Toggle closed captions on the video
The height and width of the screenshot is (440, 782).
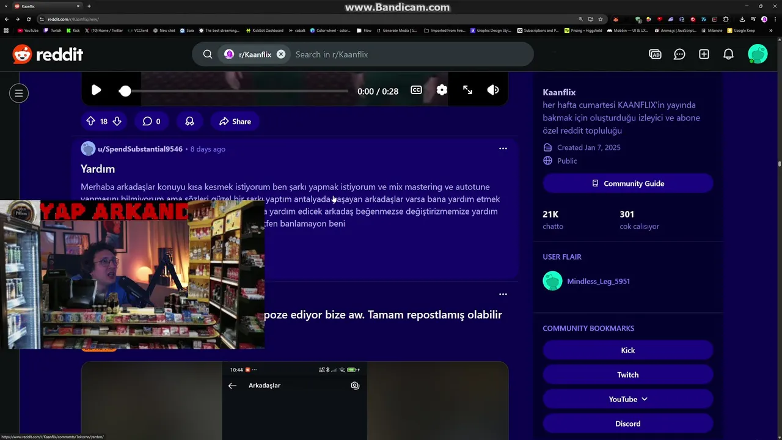tap(416, 90)
